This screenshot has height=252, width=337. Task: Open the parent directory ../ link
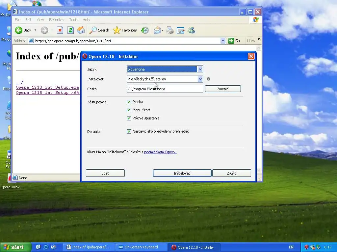19,82
